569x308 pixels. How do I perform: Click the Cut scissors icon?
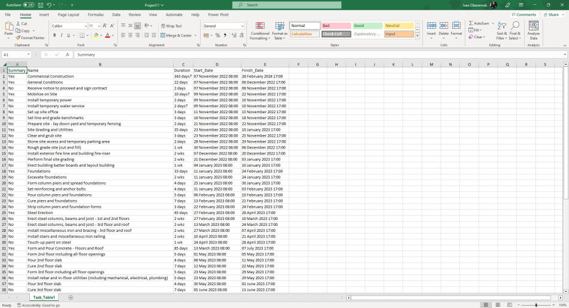18,23
